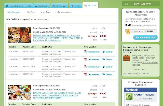Select voucher code 002002346G text
The image size is (163, 106).
click(28, 52)
